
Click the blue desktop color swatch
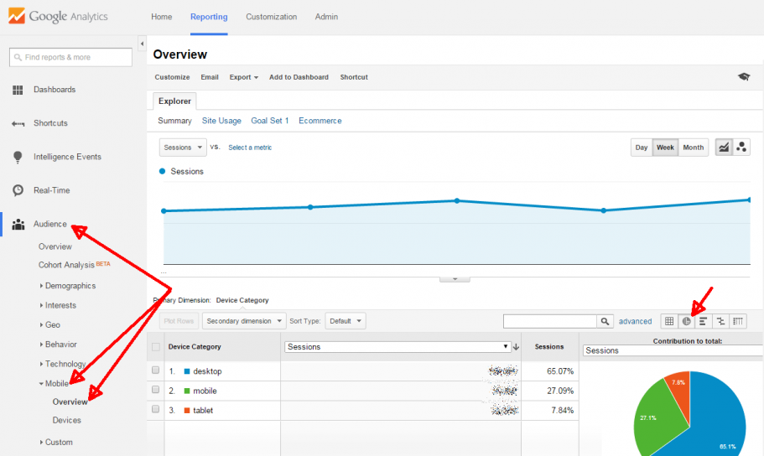[x=187, y=371]
